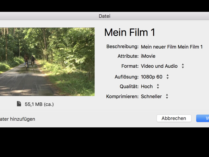This screenshot has height=157, width=209.
Task: Click the Komprimieren popup arrows icon
Action: click(167, 96)
